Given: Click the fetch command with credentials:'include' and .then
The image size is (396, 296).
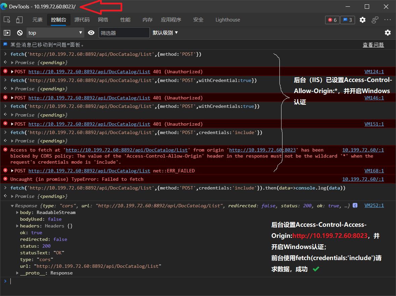Looking at the screenshot, I should (x=178, y=188).
